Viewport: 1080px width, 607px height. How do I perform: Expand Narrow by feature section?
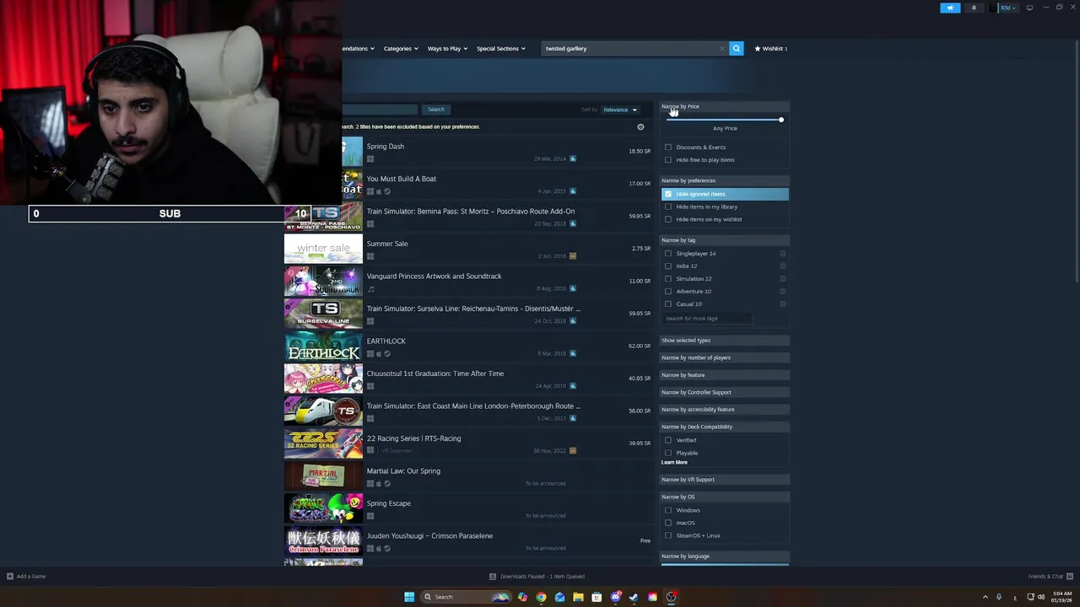click(725, 375)
